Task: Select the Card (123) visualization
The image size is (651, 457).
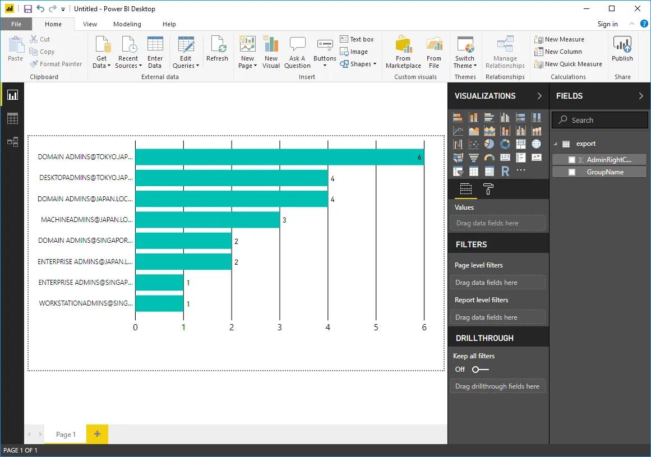Action: click(x=505, y=158)
